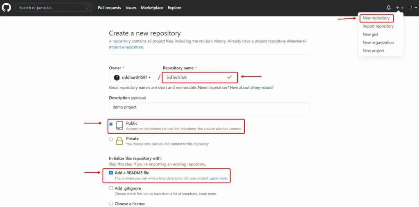Choose New repository from dropdown

[376, 18]
